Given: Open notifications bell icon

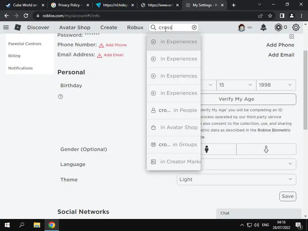Looking at the screenshot, I should pos(263,27).
